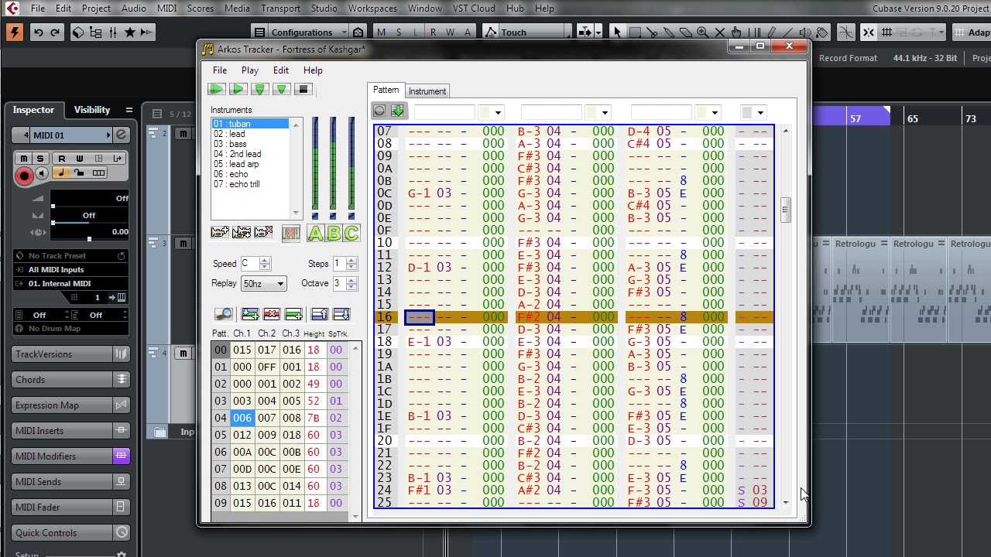Switch to the Visibility tab in Cubase

pos(92,110)
